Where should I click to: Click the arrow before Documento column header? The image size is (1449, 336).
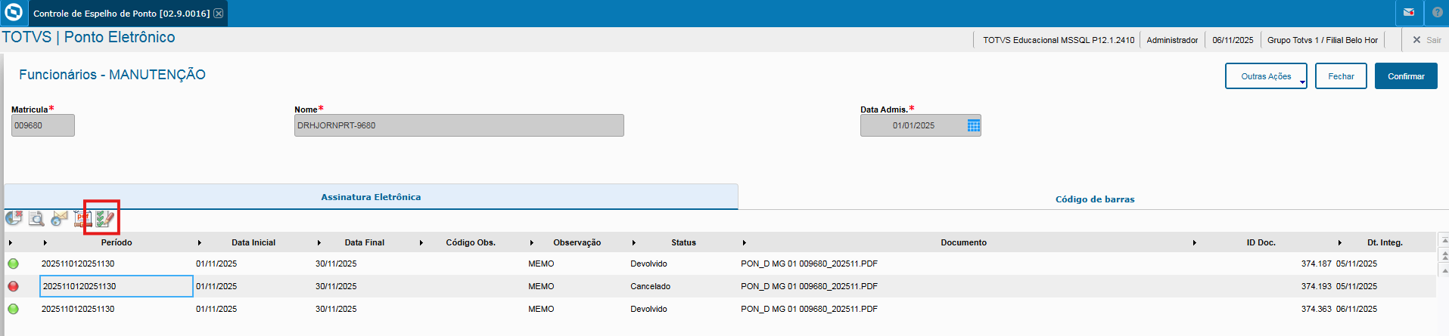tap(745, 243)
